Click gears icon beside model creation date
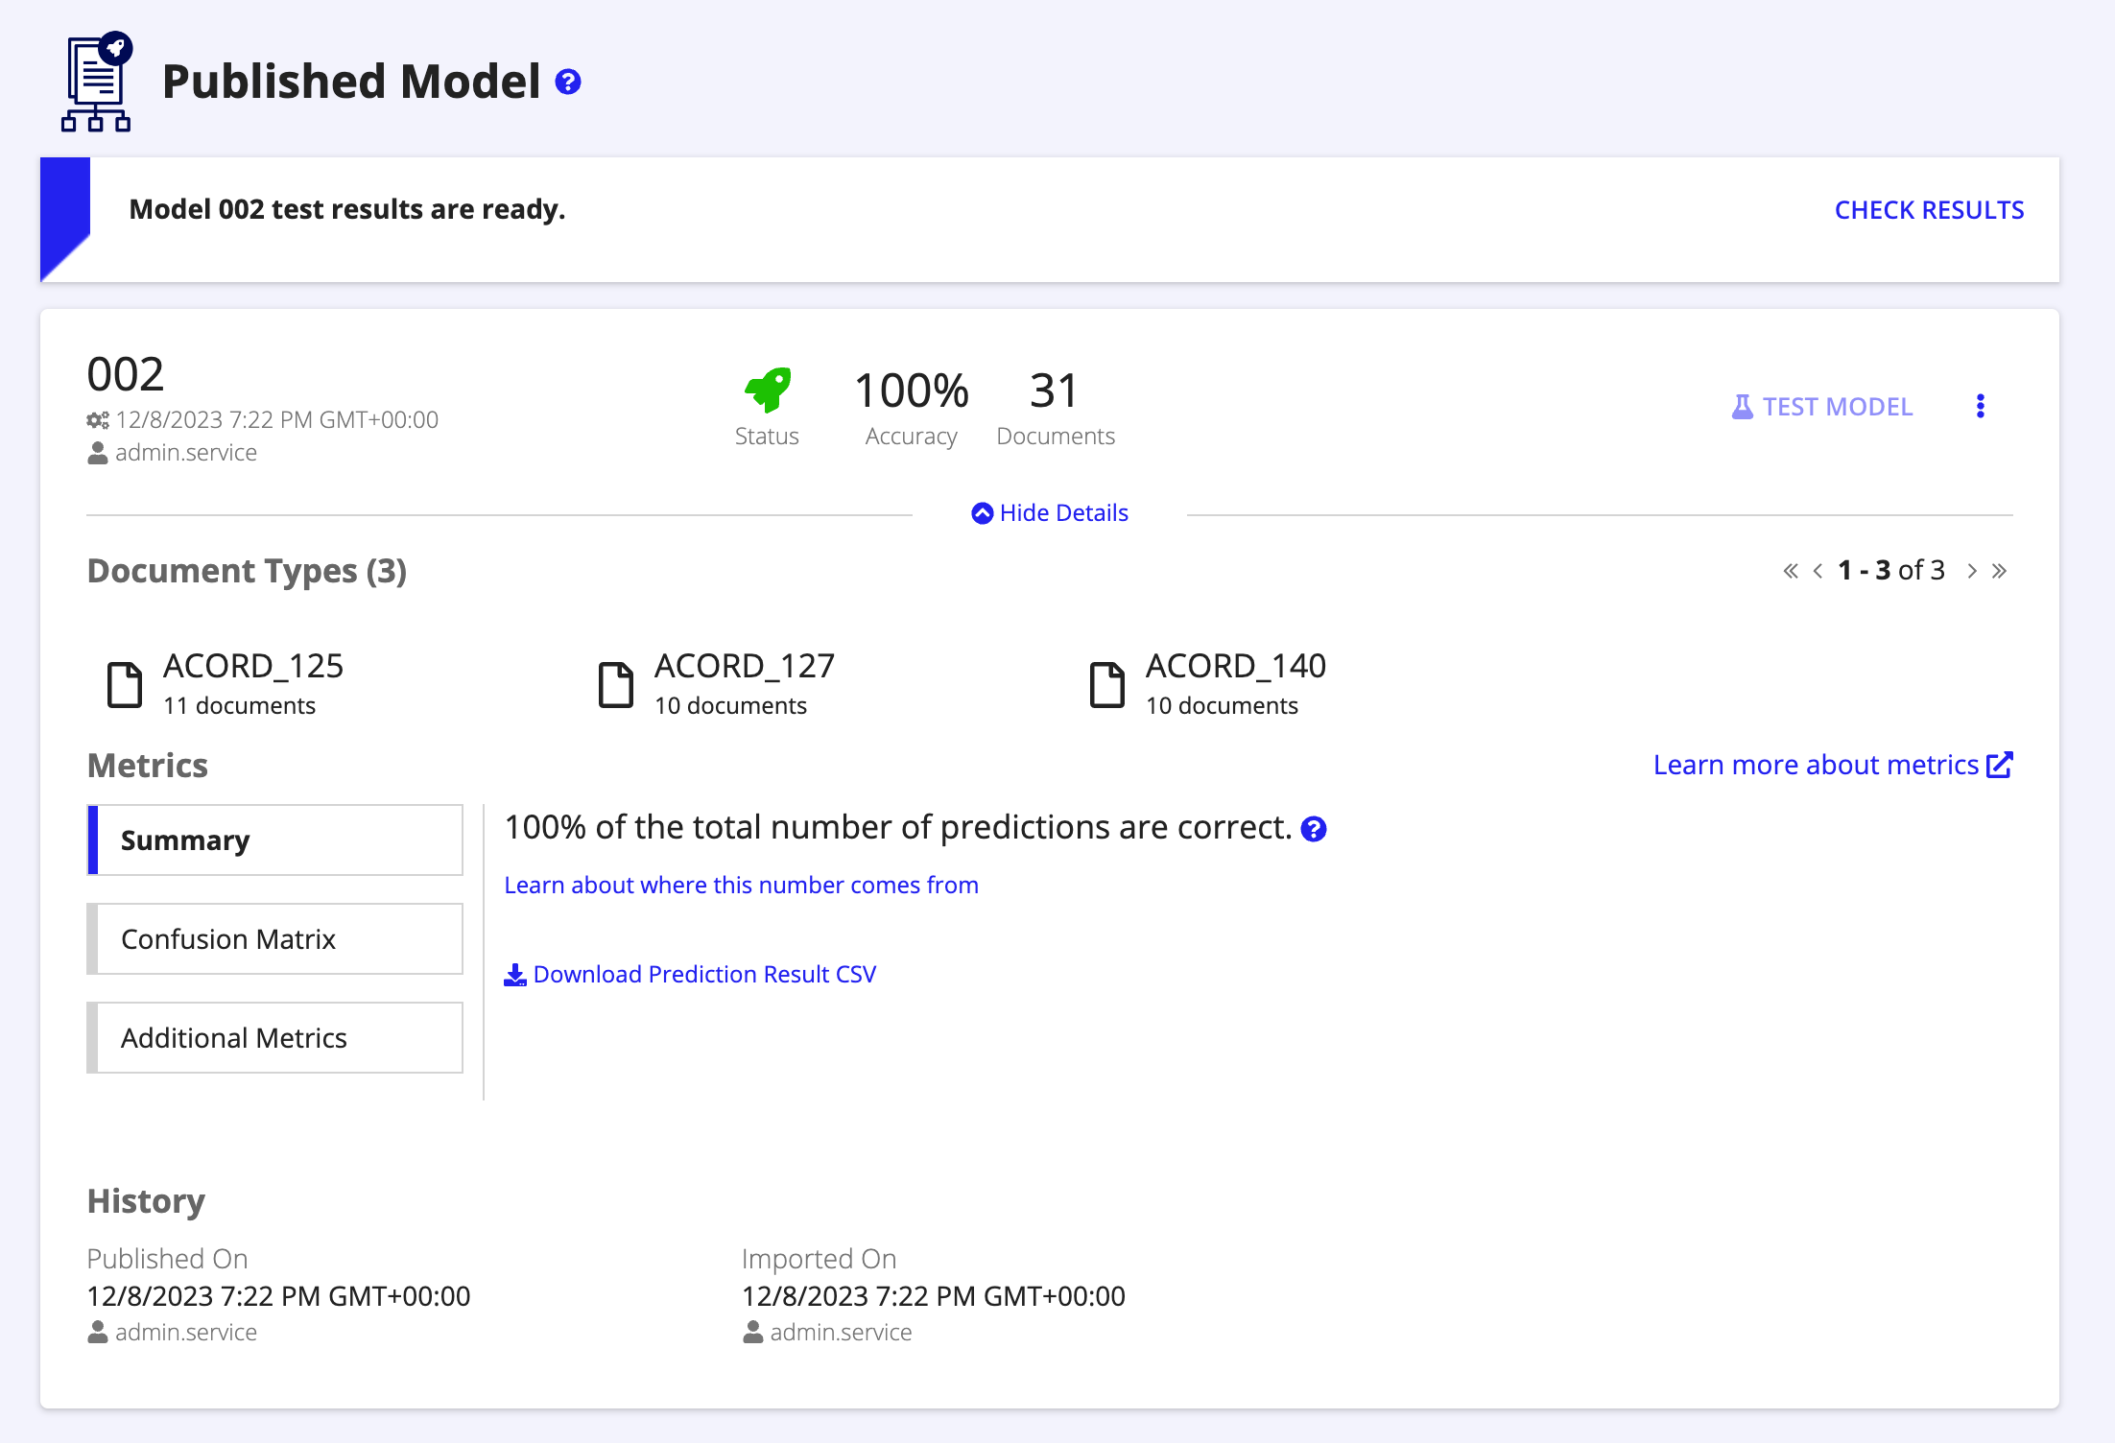The width and height of the screenshot is (2115, 1443). (98, 420)
